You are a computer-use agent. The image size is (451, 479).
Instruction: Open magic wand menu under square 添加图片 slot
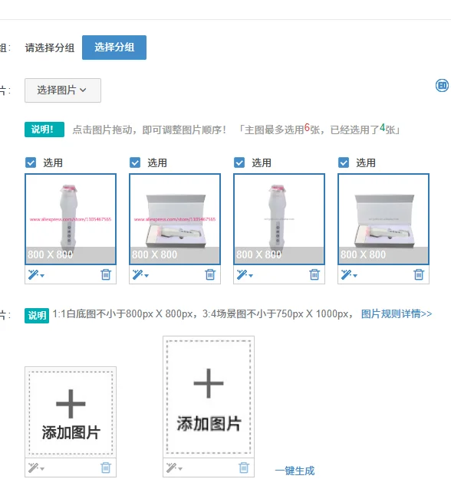[36, 468]
